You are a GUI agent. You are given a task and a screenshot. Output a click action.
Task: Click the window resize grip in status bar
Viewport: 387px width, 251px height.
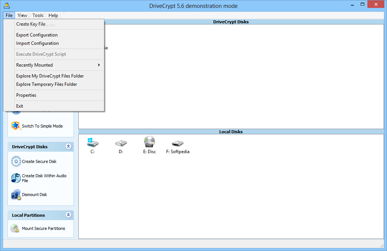(382, 246)
